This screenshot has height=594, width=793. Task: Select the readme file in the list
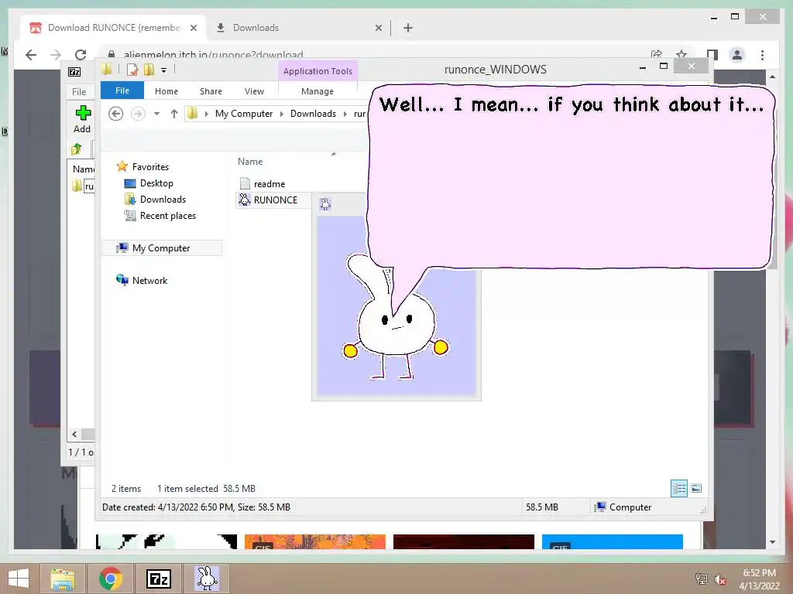[x=269, y=184]
